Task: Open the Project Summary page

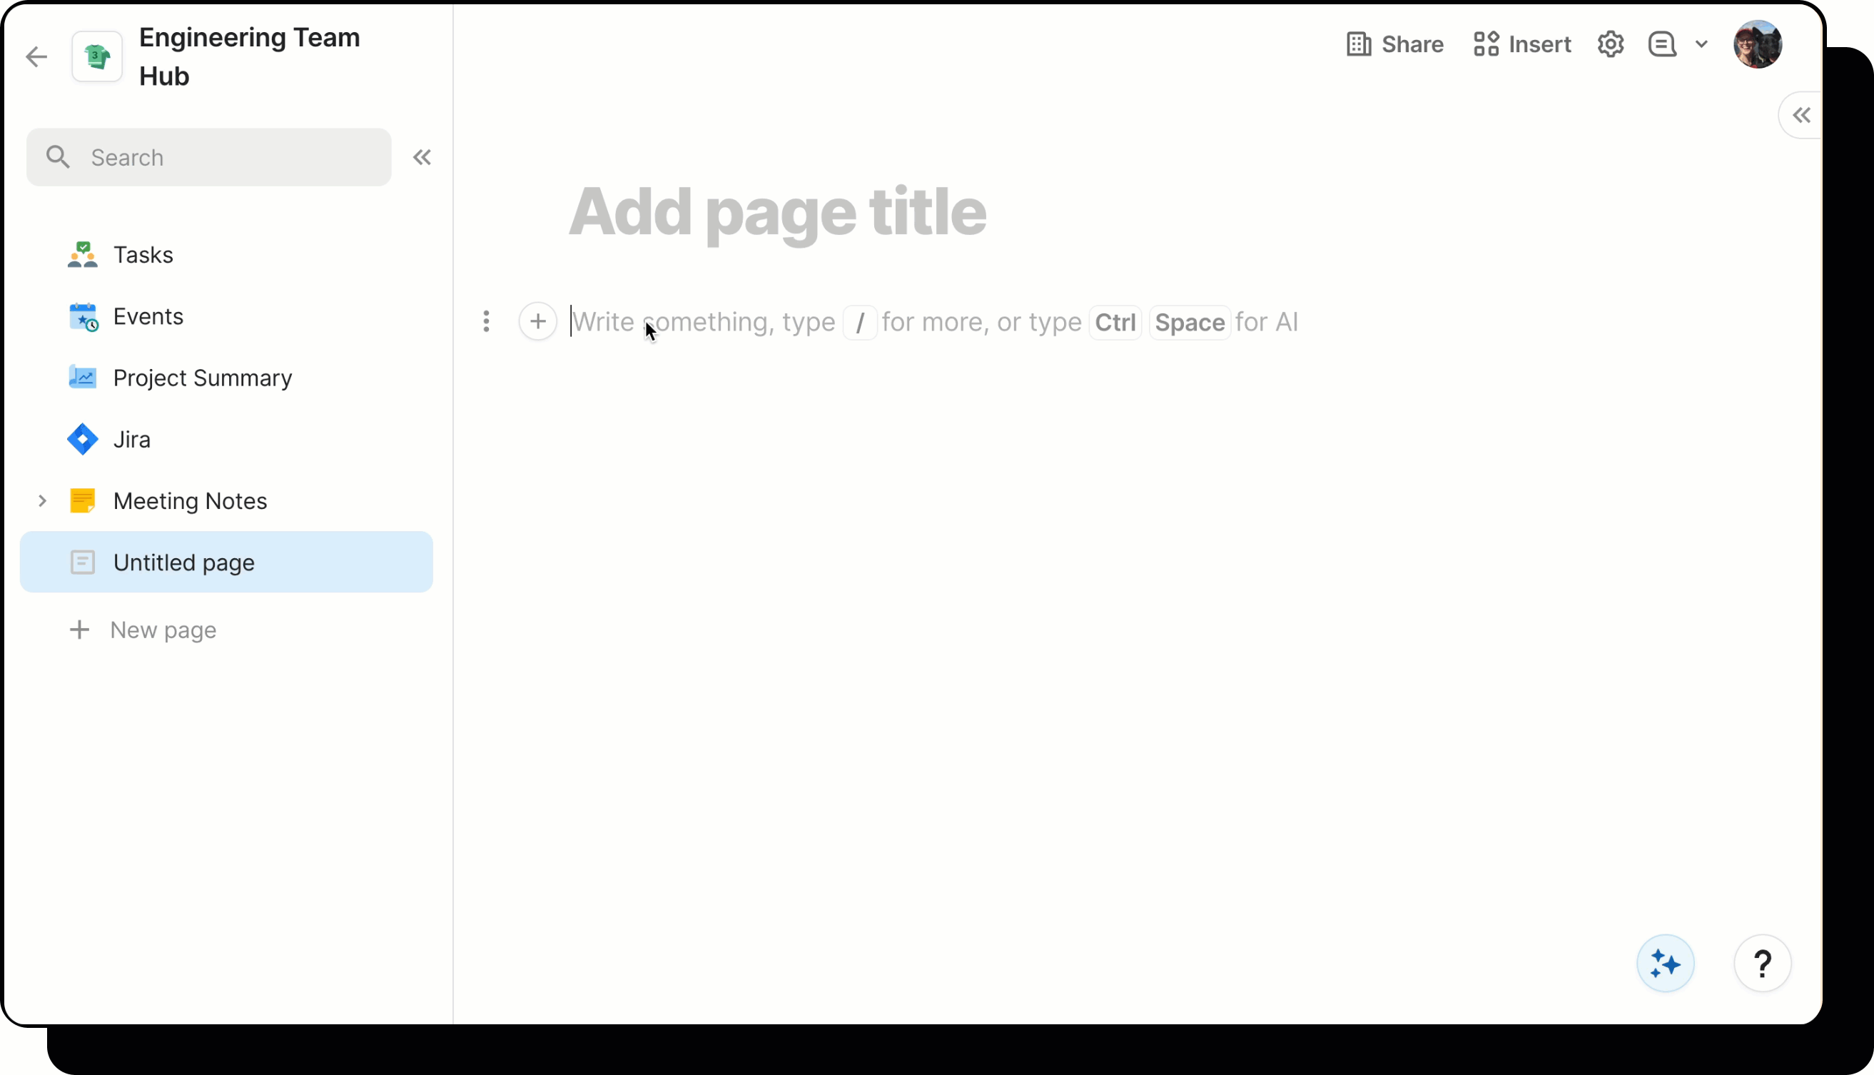Action: tap(201, 378)
